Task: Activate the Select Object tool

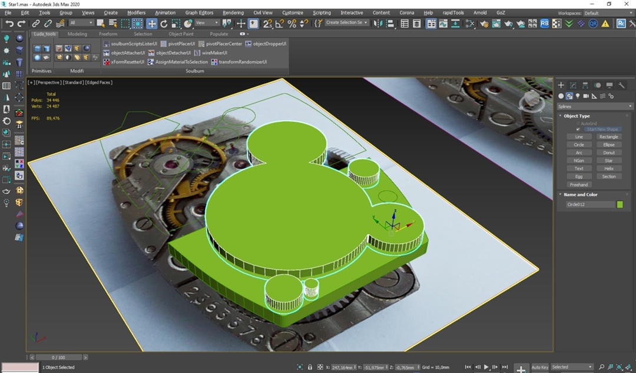Action: coord(101,24)
